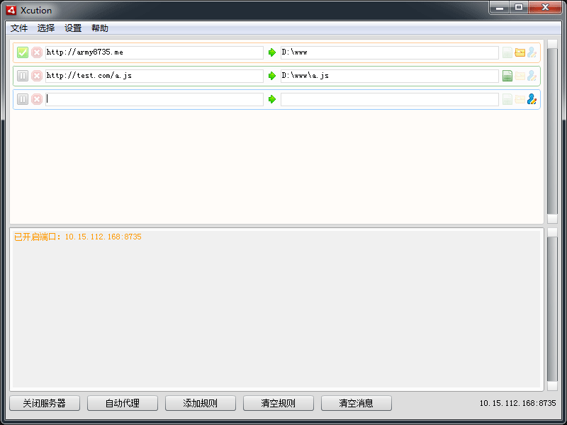Image resolution: width=567 pixels, height=425 pixels.
Task: Open the 选择 menu
Action: tap(46, 28)
